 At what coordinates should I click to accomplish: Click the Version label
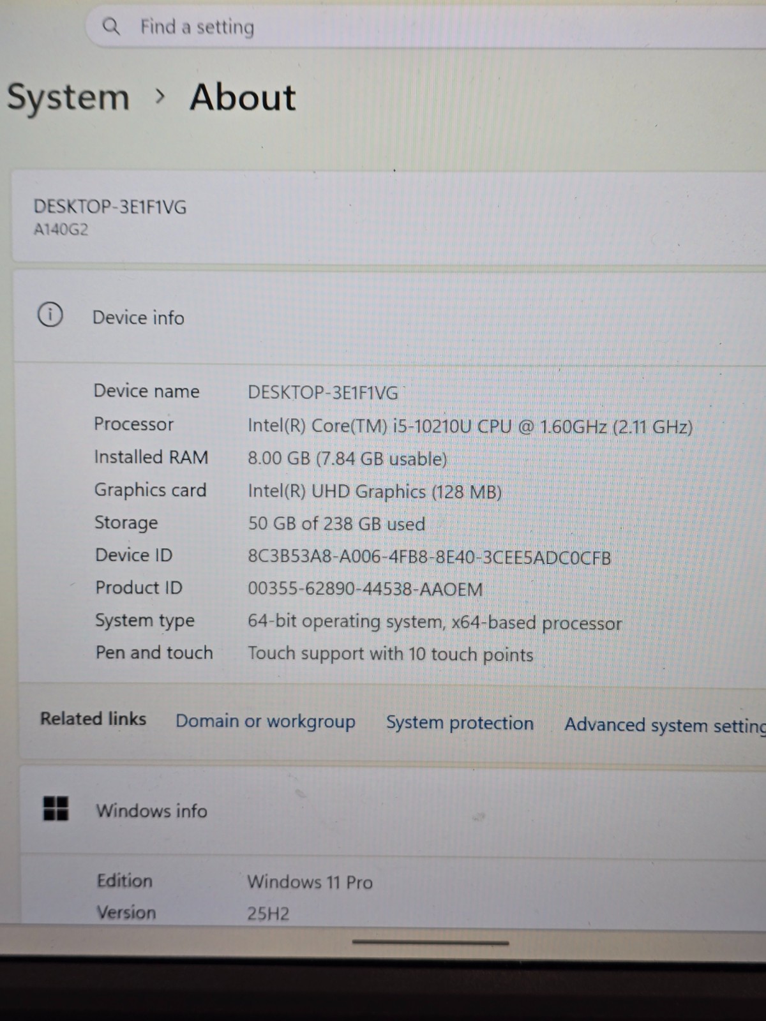(x=126, y=913)
